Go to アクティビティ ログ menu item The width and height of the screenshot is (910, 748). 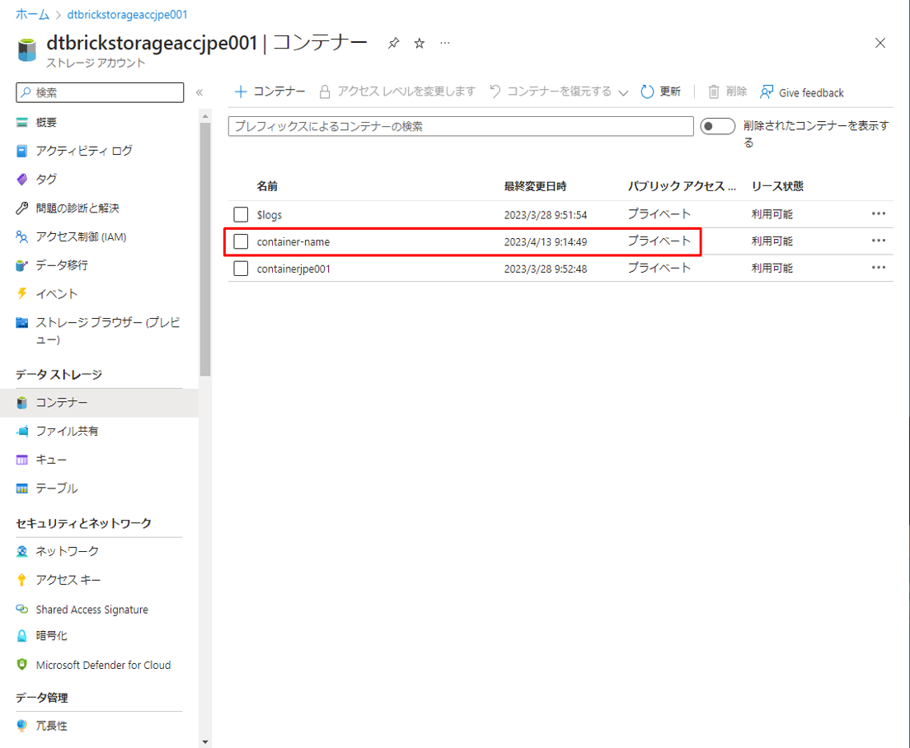point(83,151)
